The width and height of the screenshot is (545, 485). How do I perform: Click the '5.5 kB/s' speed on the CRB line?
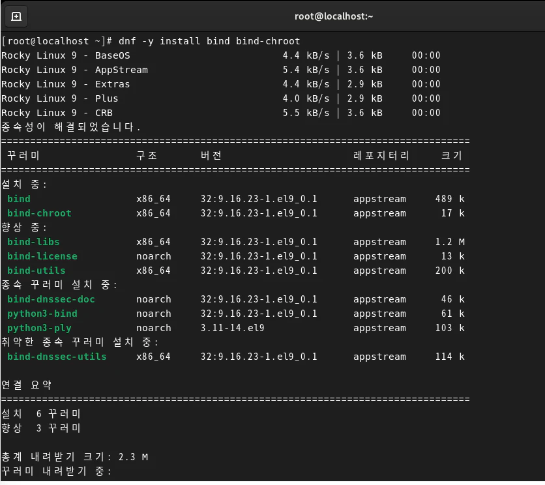(x=306, y=113)
